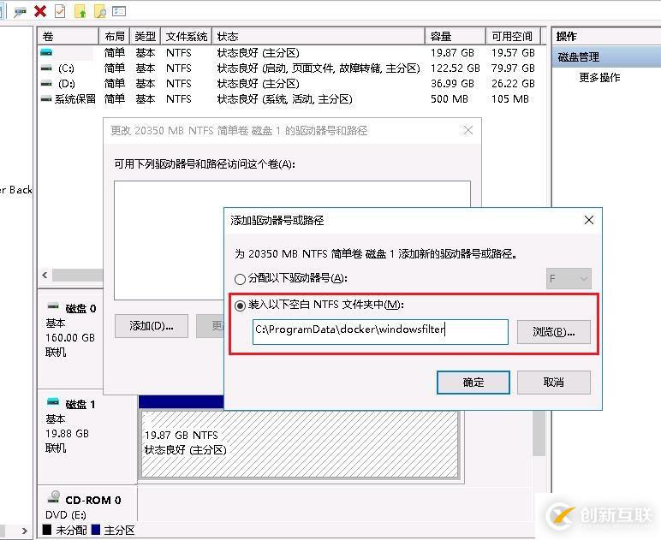Select 分配以下驱动器号 radio button
The width and height of the screenshot is (661, 540).
point(240,279)
